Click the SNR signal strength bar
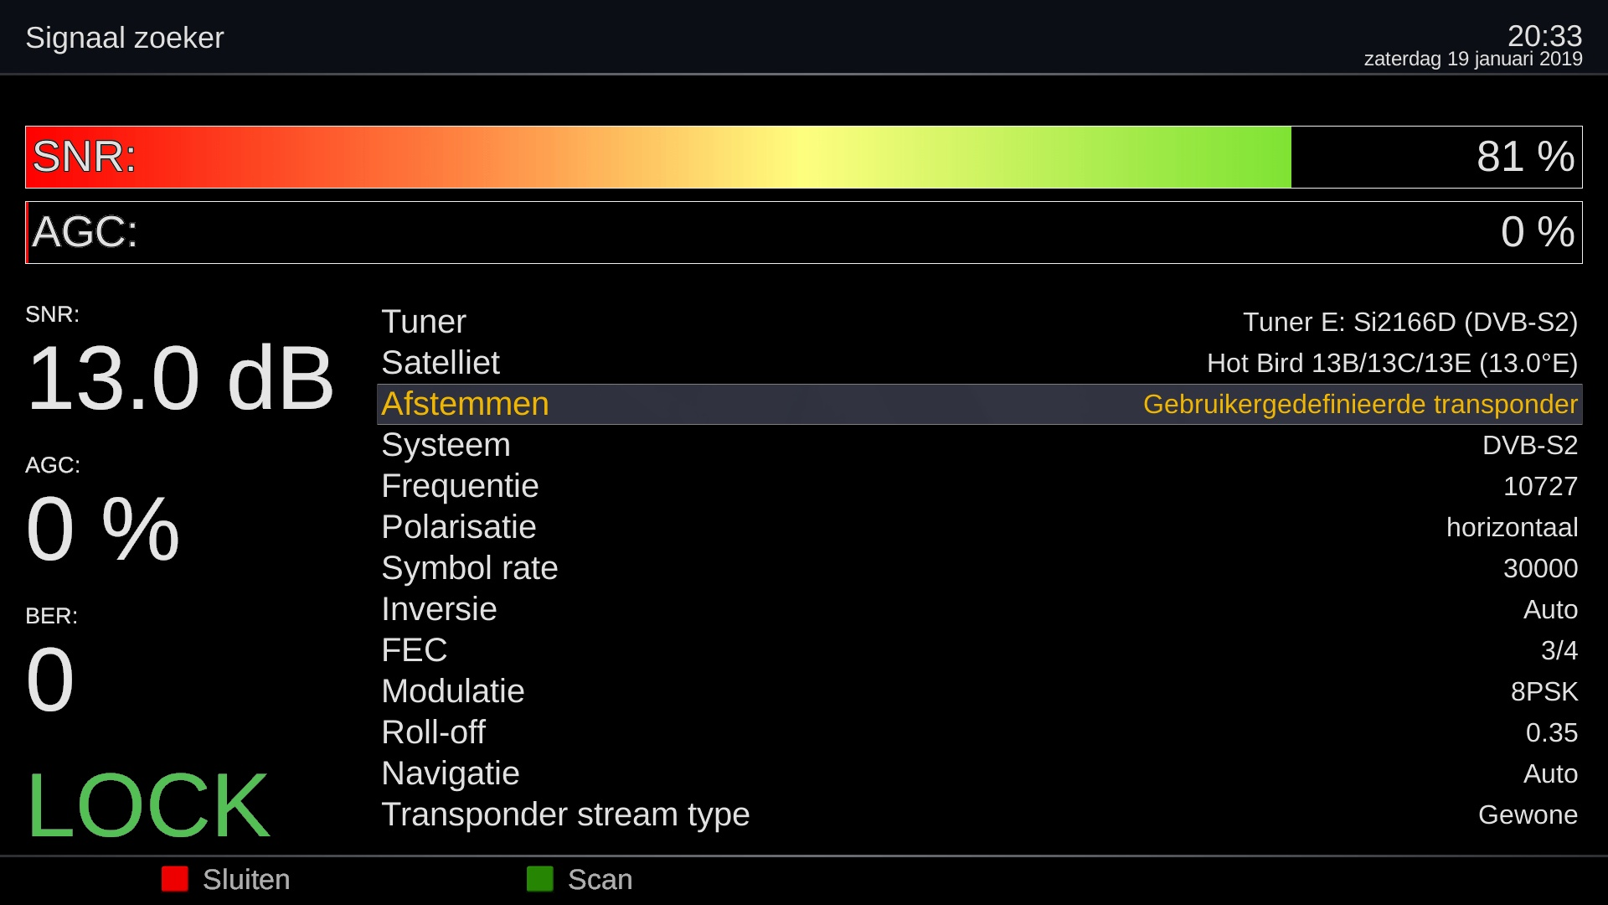 click(804, 157)
